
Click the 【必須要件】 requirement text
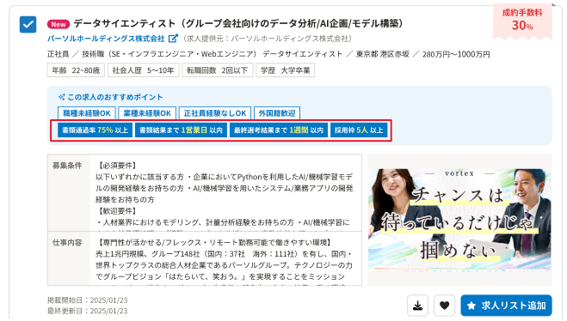coord(117,166)
